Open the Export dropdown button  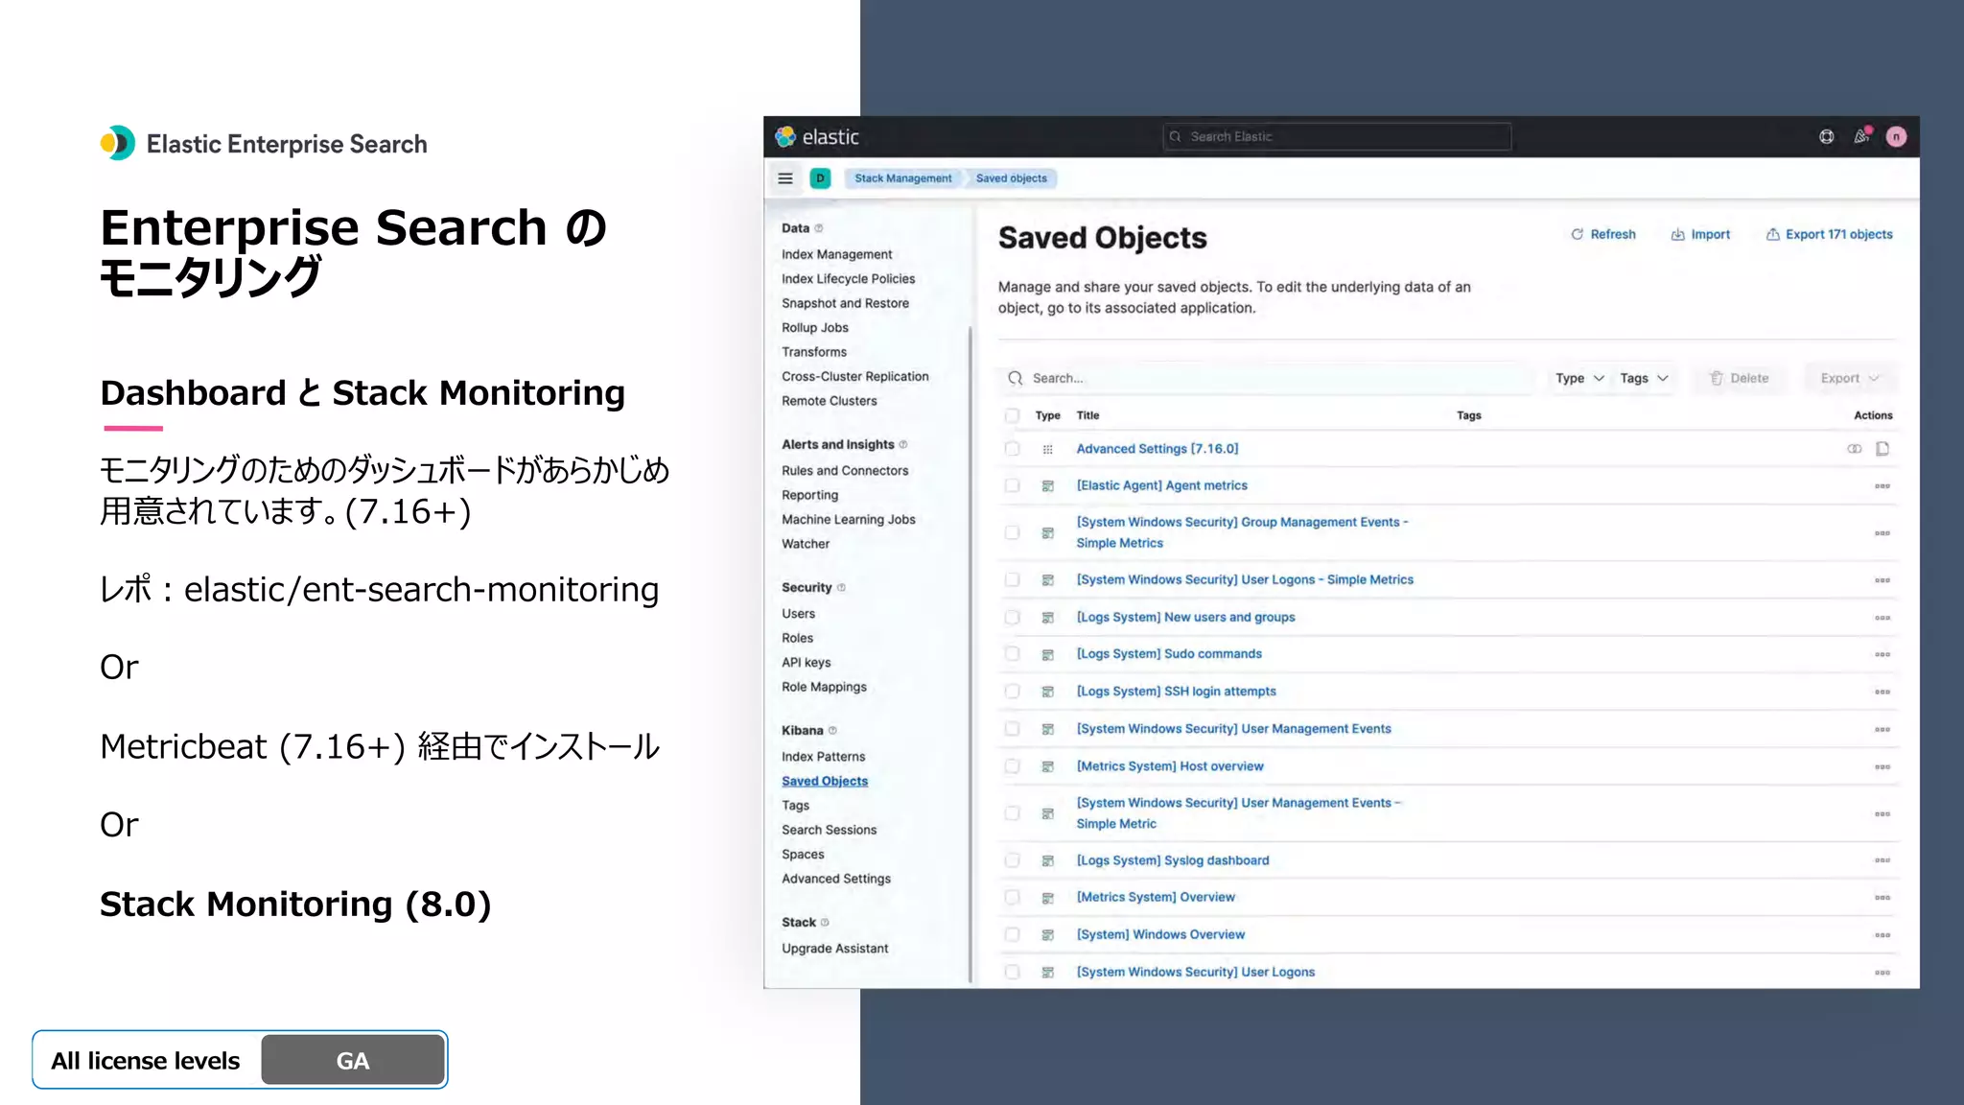tap(1850, 378)
